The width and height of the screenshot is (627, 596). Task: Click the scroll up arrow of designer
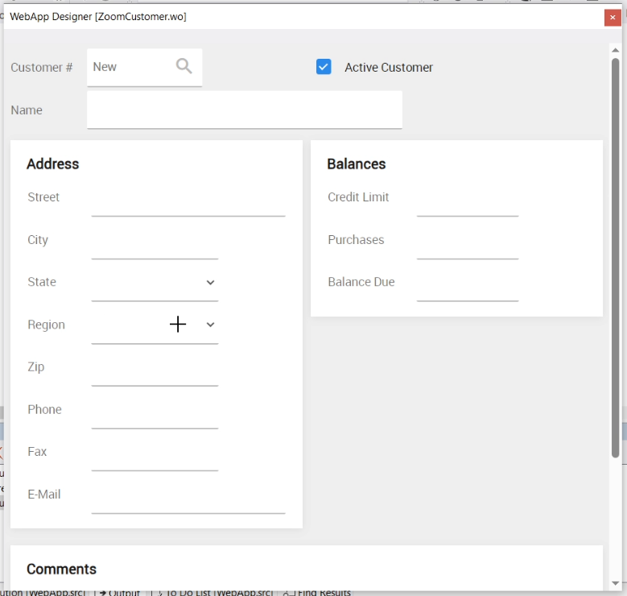(x=615, y=50)
